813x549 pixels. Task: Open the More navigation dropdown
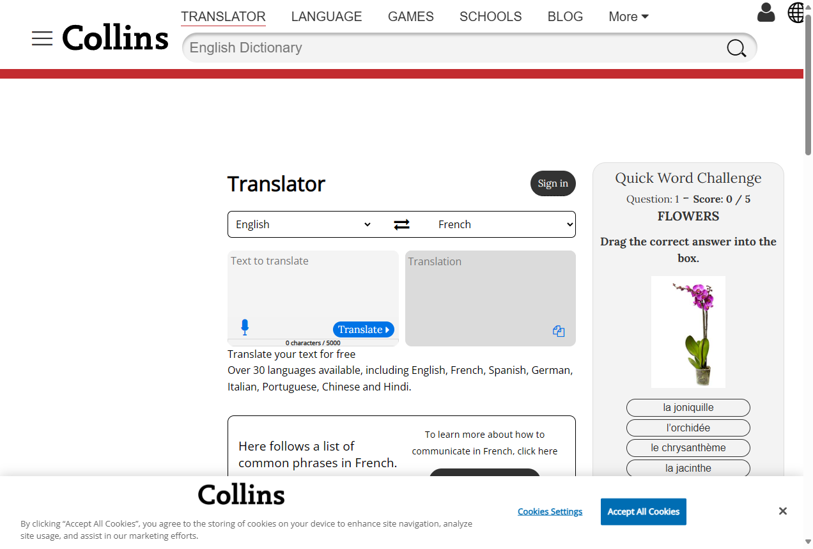pyautogui.click(x=628, y=17)
